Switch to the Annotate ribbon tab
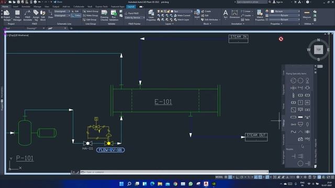Screen dimensions: 335x188 point(26,7)
